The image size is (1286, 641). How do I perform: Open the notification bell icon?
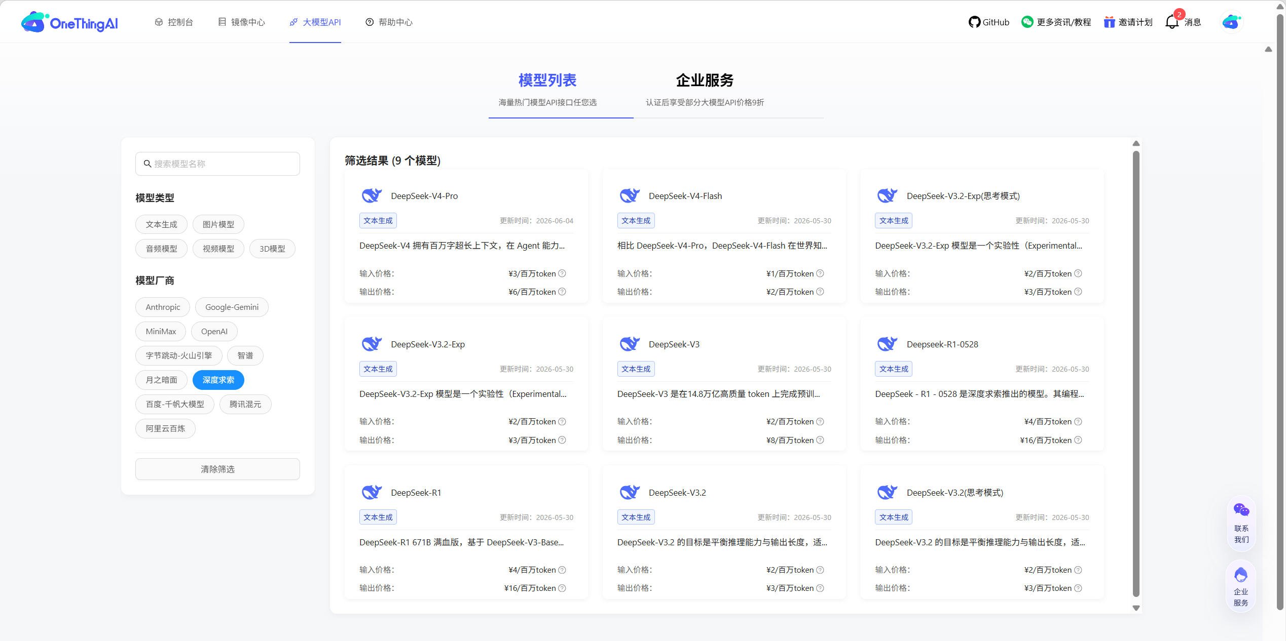pos(1172,22)
